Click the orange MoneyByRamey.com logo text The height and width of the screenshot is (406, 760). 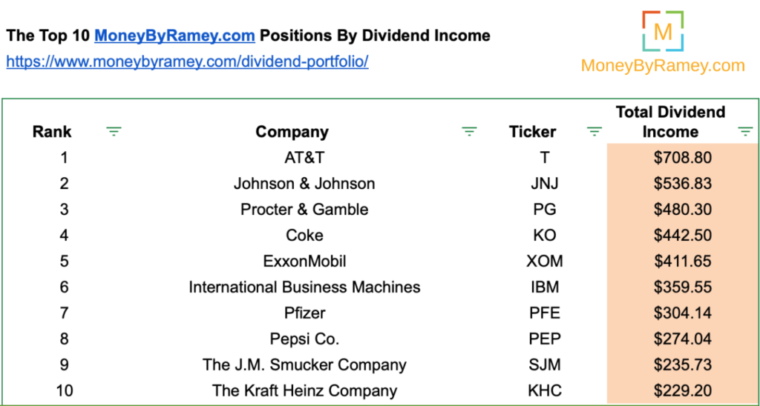tap(663, 65)
